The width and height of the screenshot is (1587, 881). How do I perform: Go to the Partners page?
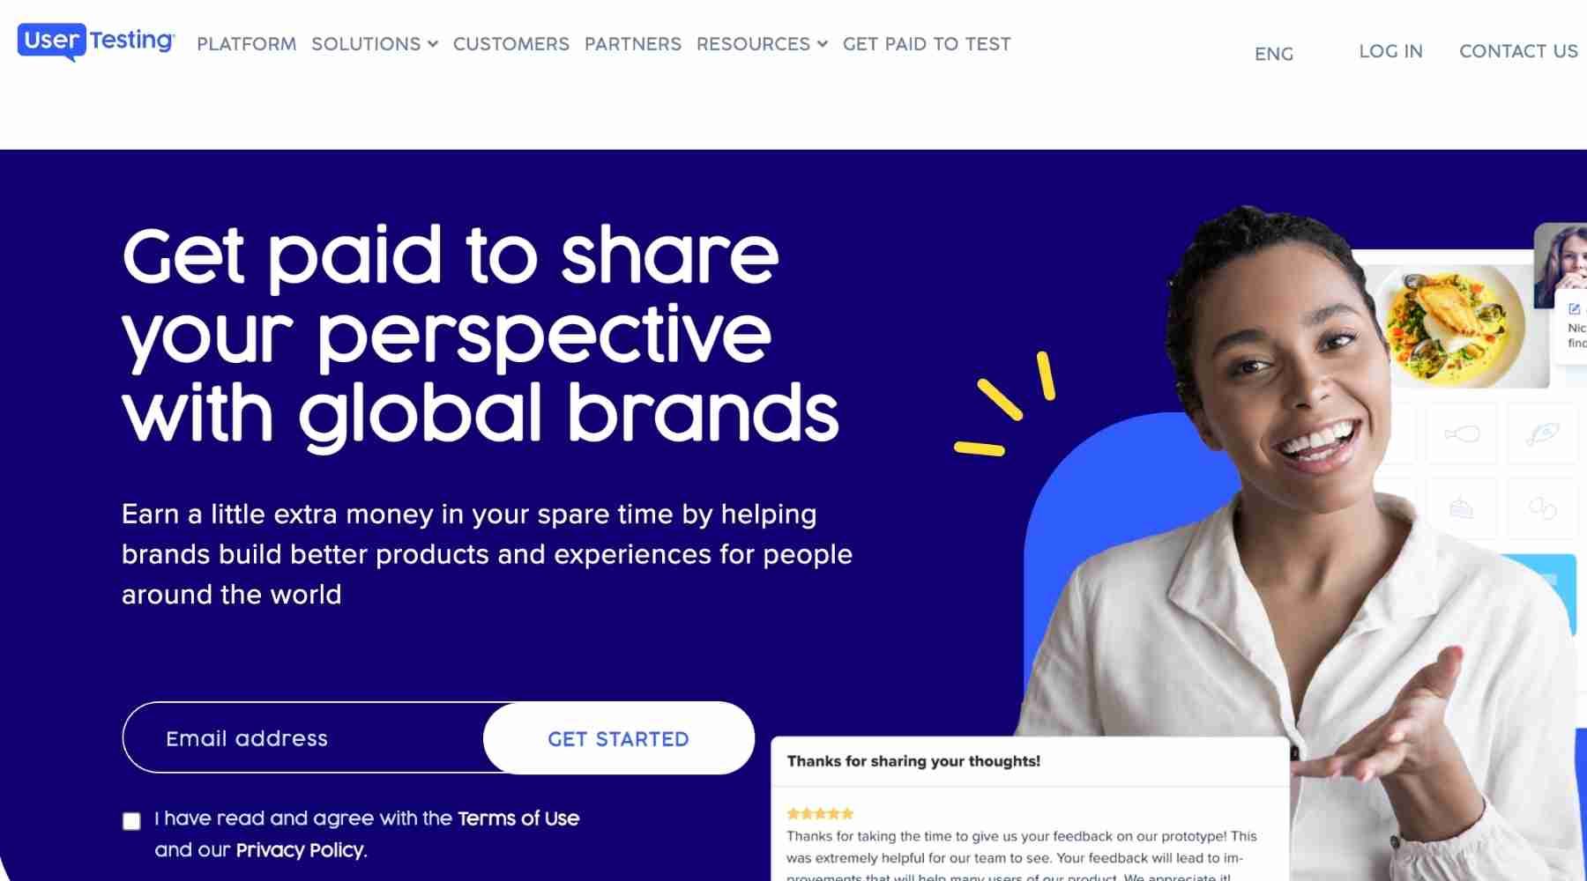click(633, 44)
